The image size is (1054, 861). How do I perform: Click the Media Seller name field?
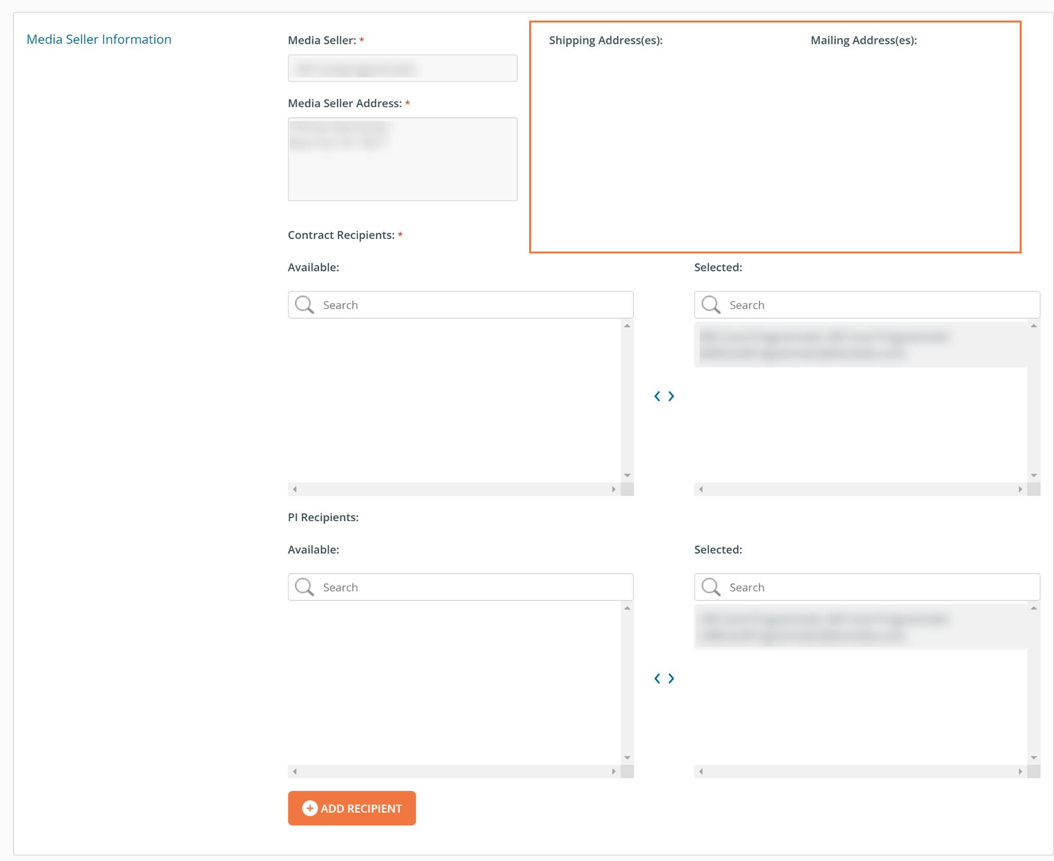click(x=402, y=68)
